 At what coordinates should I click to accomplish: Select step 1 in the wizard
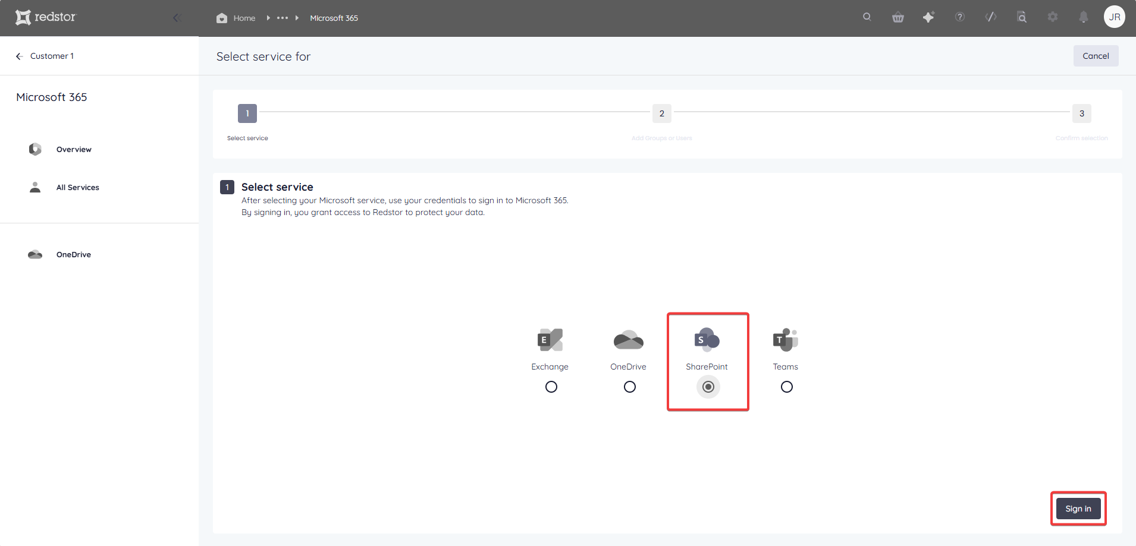pos(247,113)
